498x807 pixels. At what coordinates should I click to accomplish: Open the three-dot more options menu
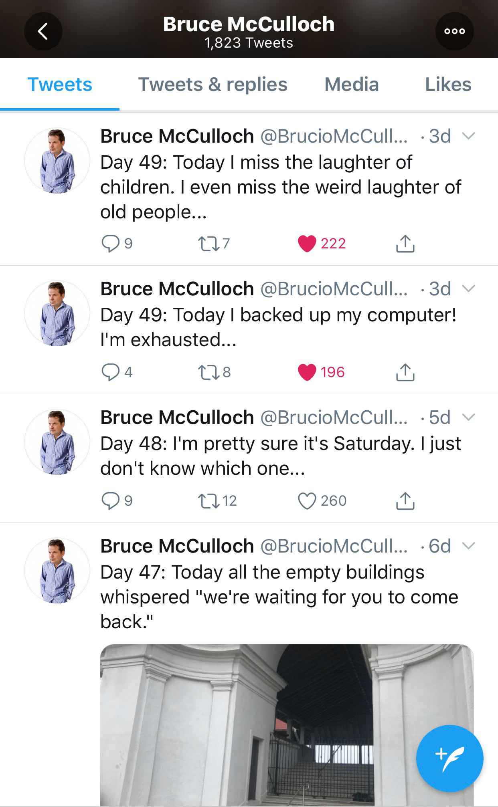click(454, 31)
